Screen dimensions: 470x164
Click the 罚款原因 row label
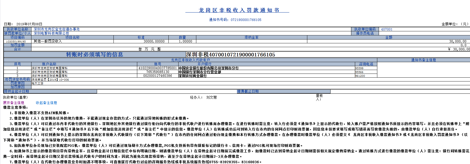17,83
